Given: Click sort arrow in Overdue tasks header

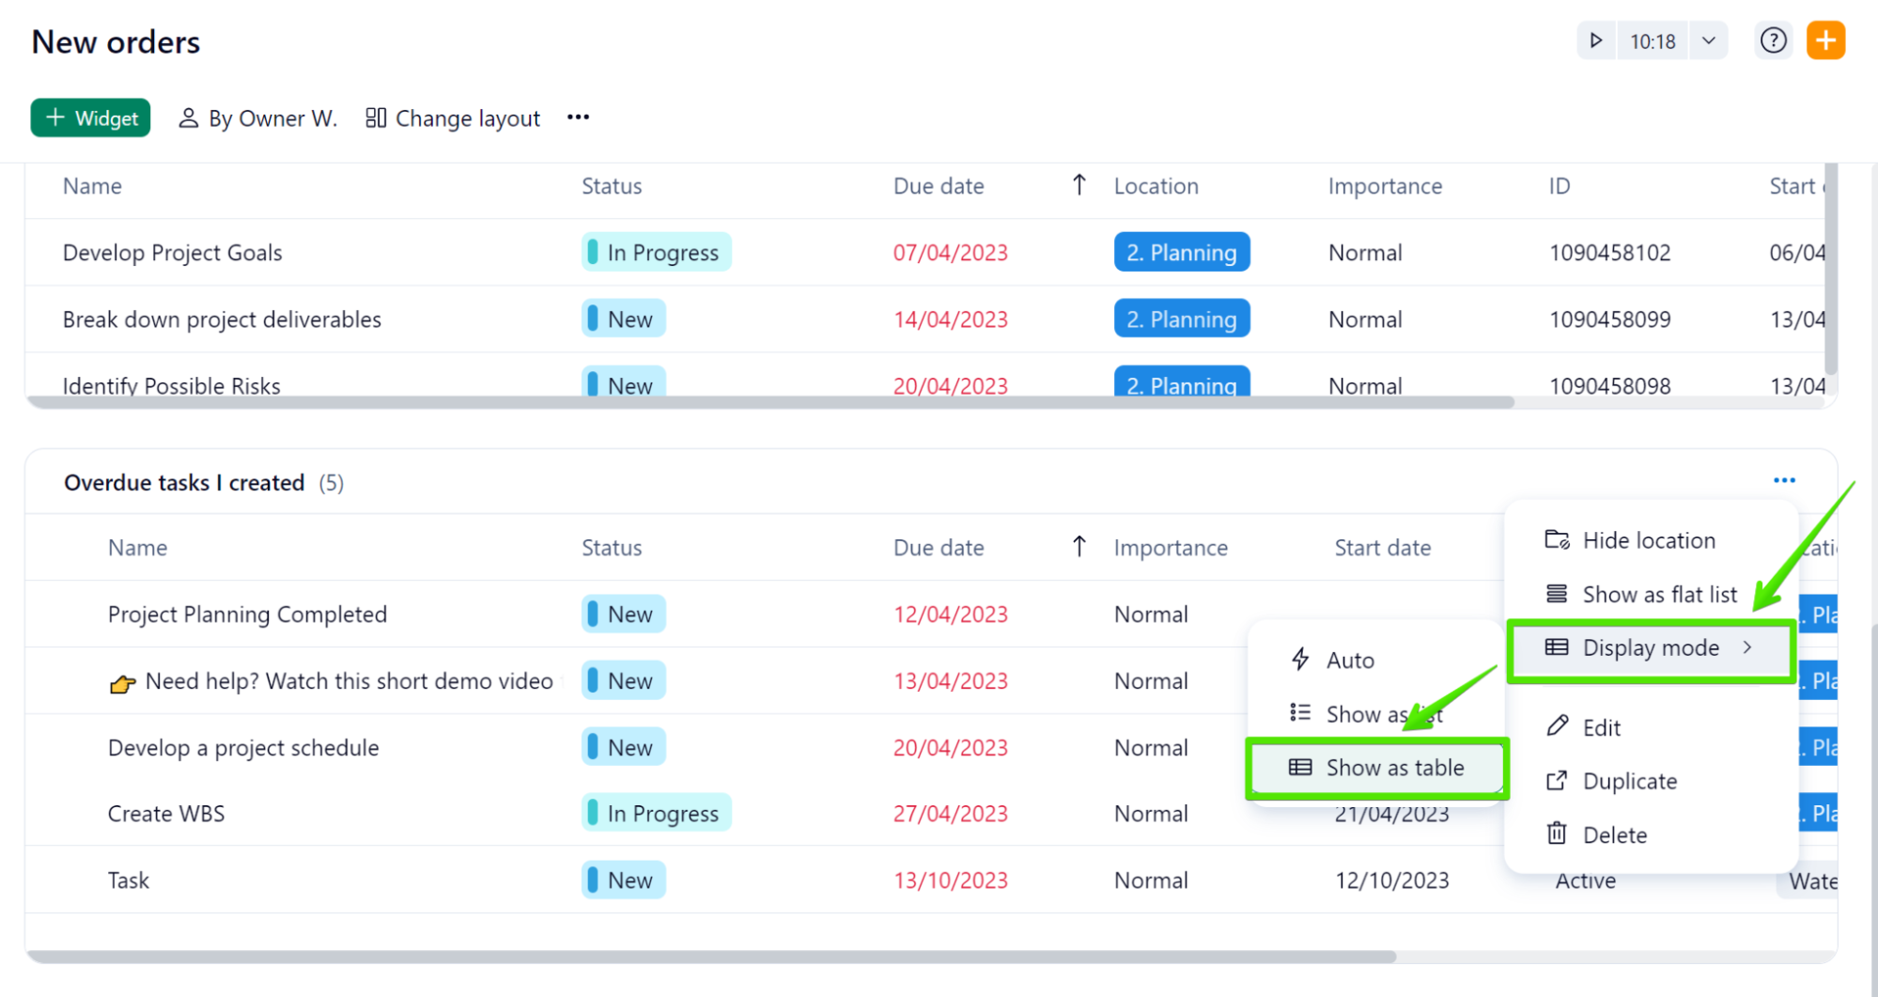Looking at the screenshot, I should click(x=1079, y=547).
